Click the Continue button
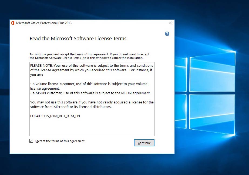Image resolution: width=249 pixels, height=175 pixels. [x=144, y=143]
